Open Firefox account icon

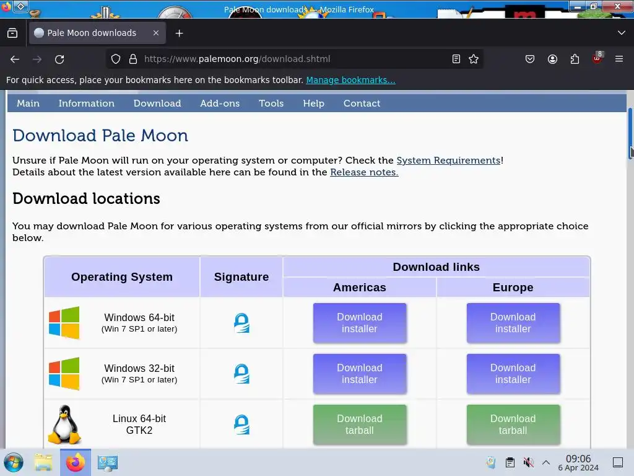[x=552, y=59]
